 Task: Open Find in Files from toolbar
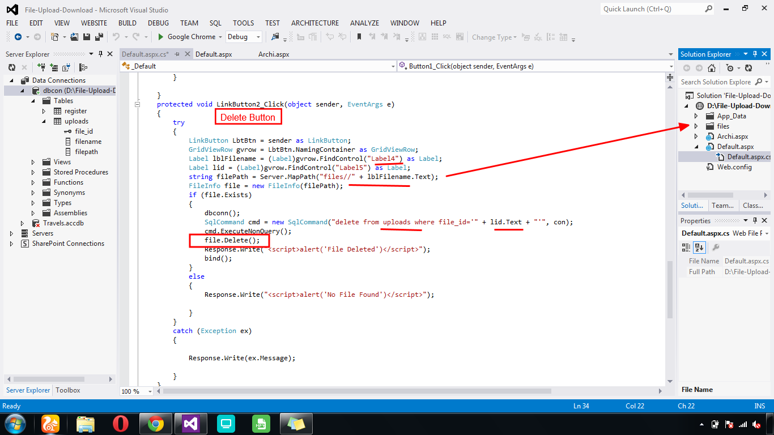click(x=275, y=37)
